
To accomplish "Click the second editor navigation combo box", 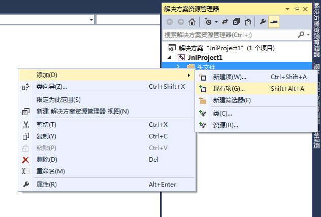I will pos(128,20).
